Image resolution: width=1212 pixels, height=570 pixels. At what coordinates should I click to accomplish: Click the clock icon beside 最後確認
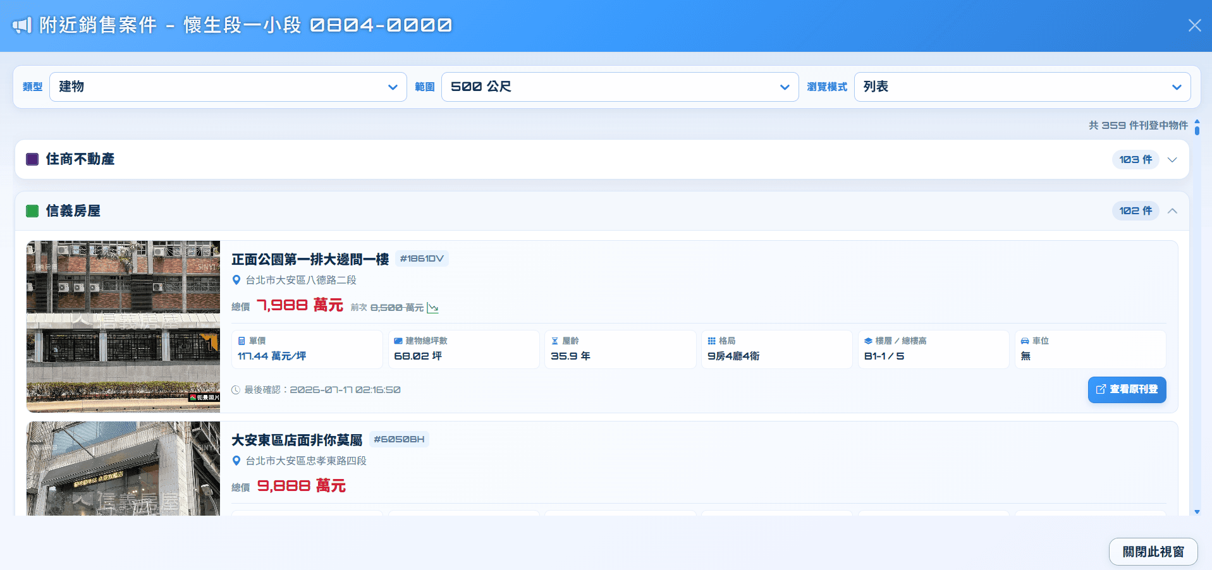[236, 390]
